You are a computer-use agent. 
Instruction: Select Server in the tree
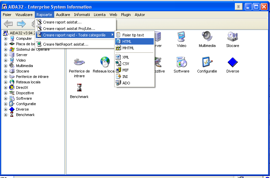point(22,55)
